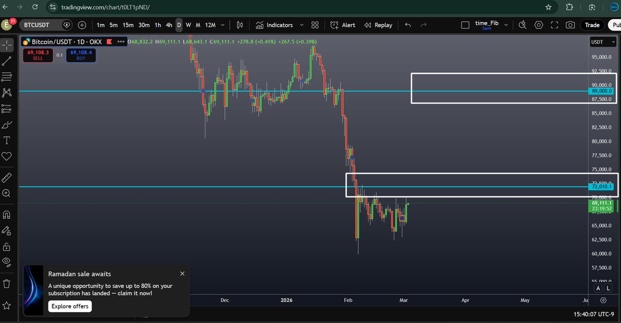
Task: Hide all drawings with eye icon
Action: [x=7, y=262]
